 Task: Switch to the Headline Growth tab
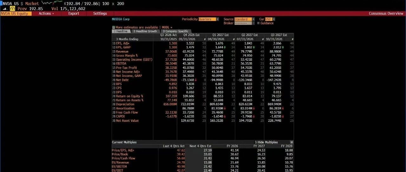point(146,31)
